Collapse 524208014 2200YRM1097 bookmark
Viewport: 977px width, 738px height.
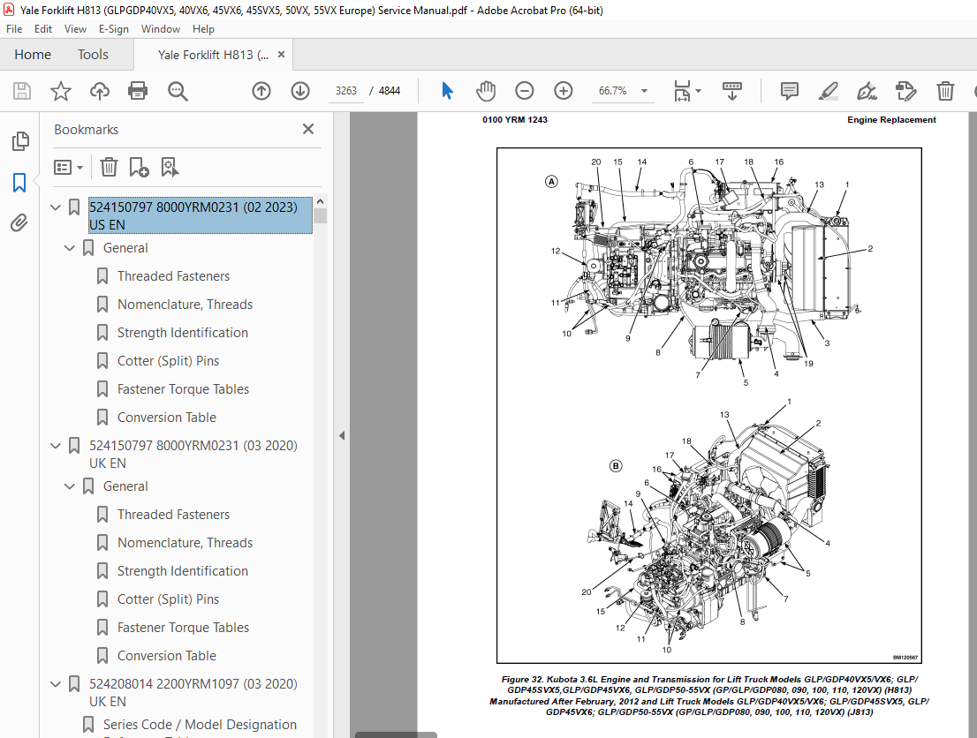click(x=56, y=684)
